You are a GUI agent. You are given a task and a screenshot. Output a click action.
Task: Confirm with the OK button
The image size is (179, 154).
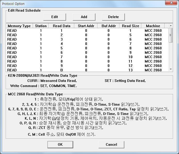[x=60, y=144]
